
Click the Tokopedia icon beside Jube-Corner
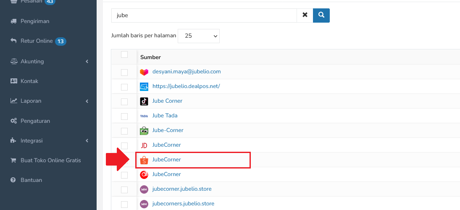[x=144, y=130]
